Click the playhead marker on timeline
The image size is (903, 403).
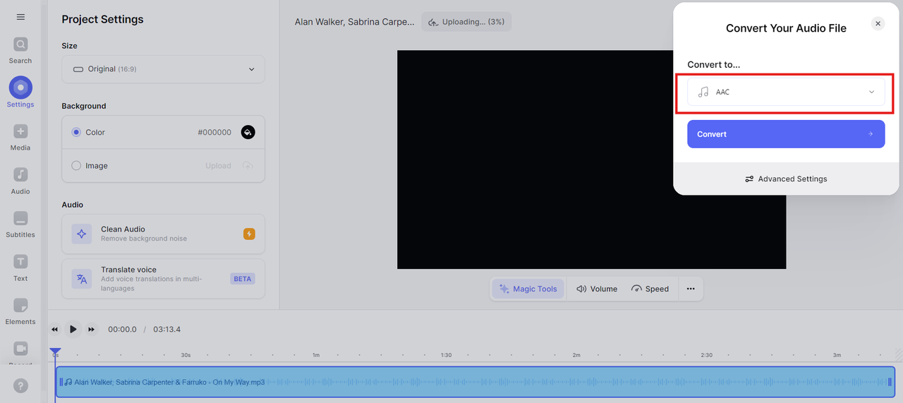(55, 352)
